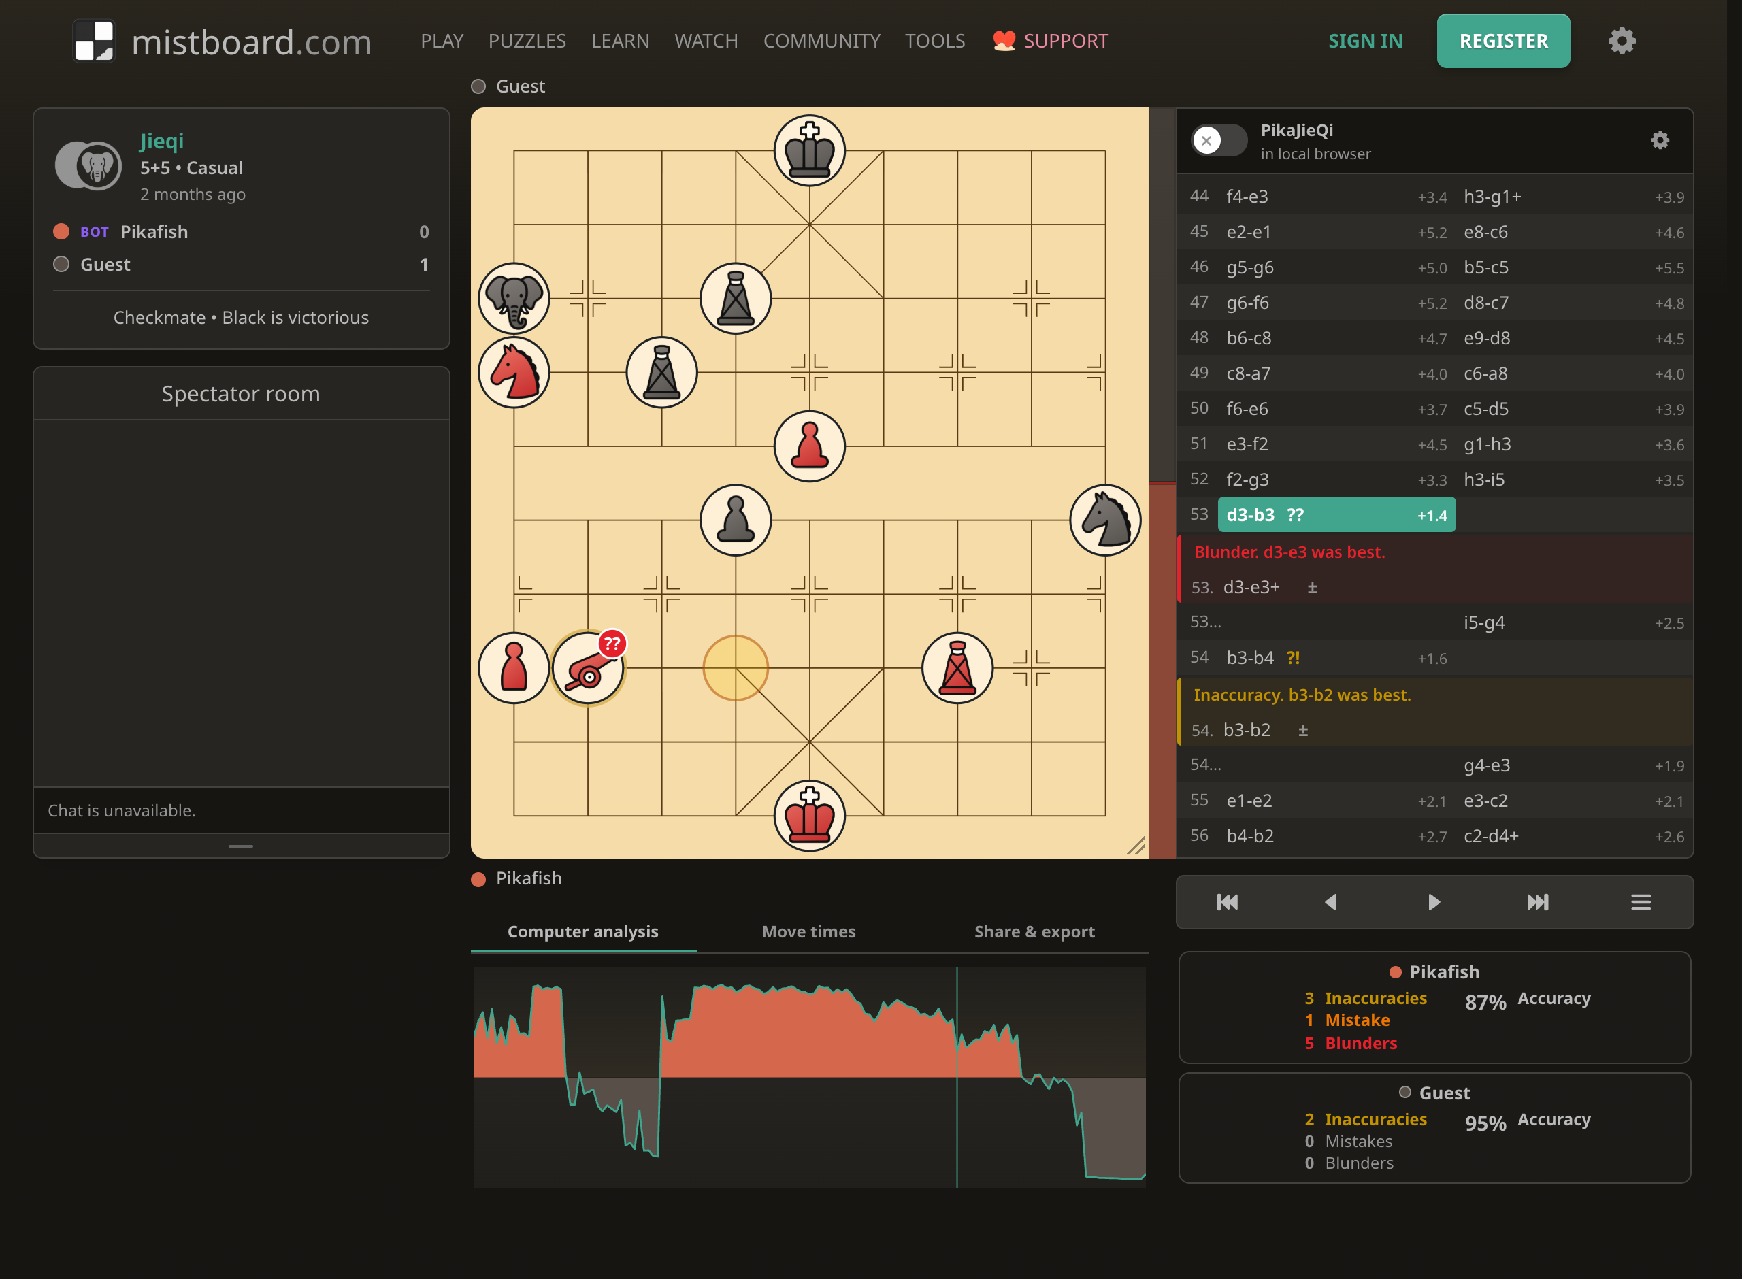Open the site settings gear in header
1742x1279 pixels.
pos(1622,40)
